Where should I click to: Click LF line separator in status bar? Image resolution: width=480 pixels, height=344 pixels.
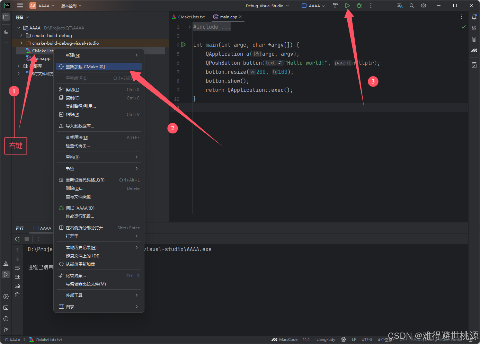(354, 339)
